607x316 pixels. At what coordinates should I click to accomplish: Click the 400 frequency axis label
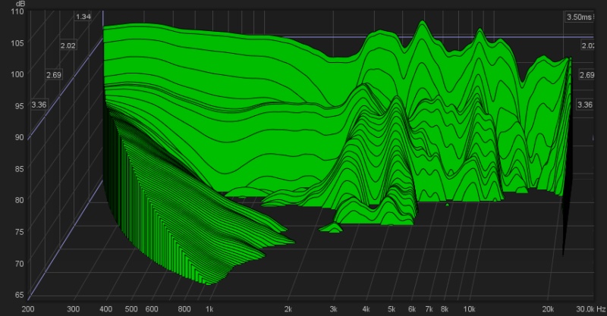tap(105, 309)
